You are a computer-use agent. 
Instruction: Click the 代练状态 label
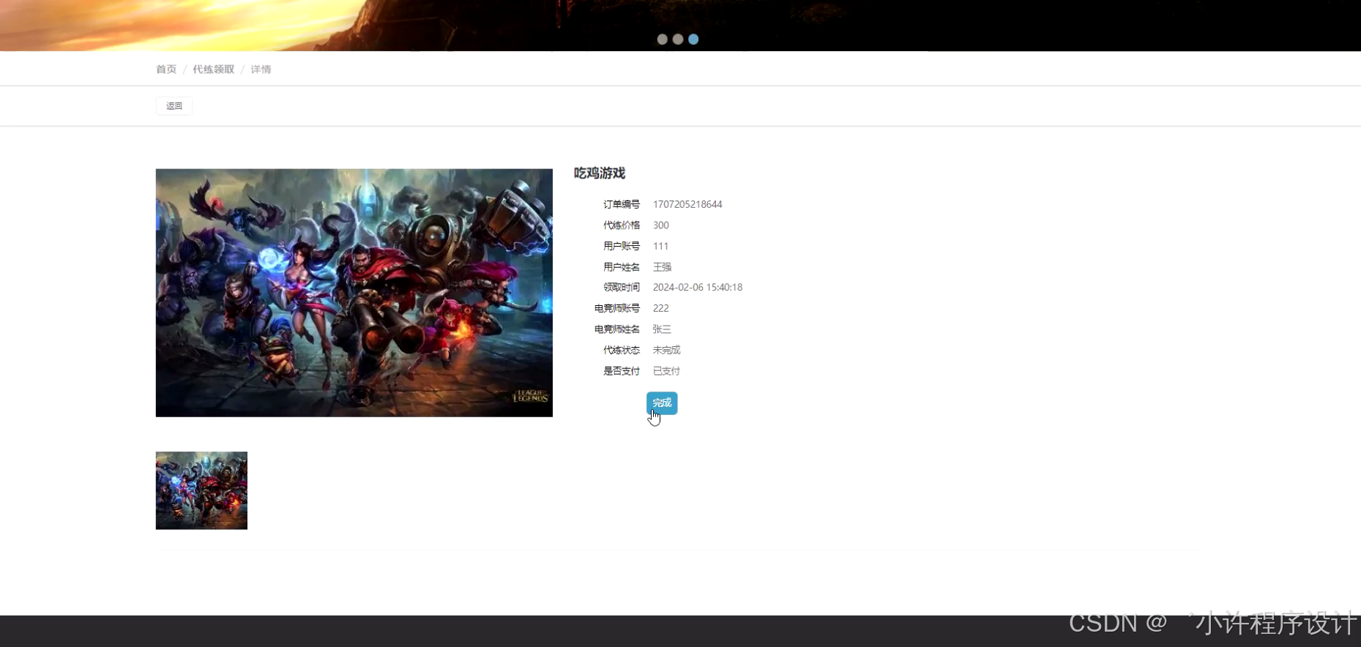point(622,350)
